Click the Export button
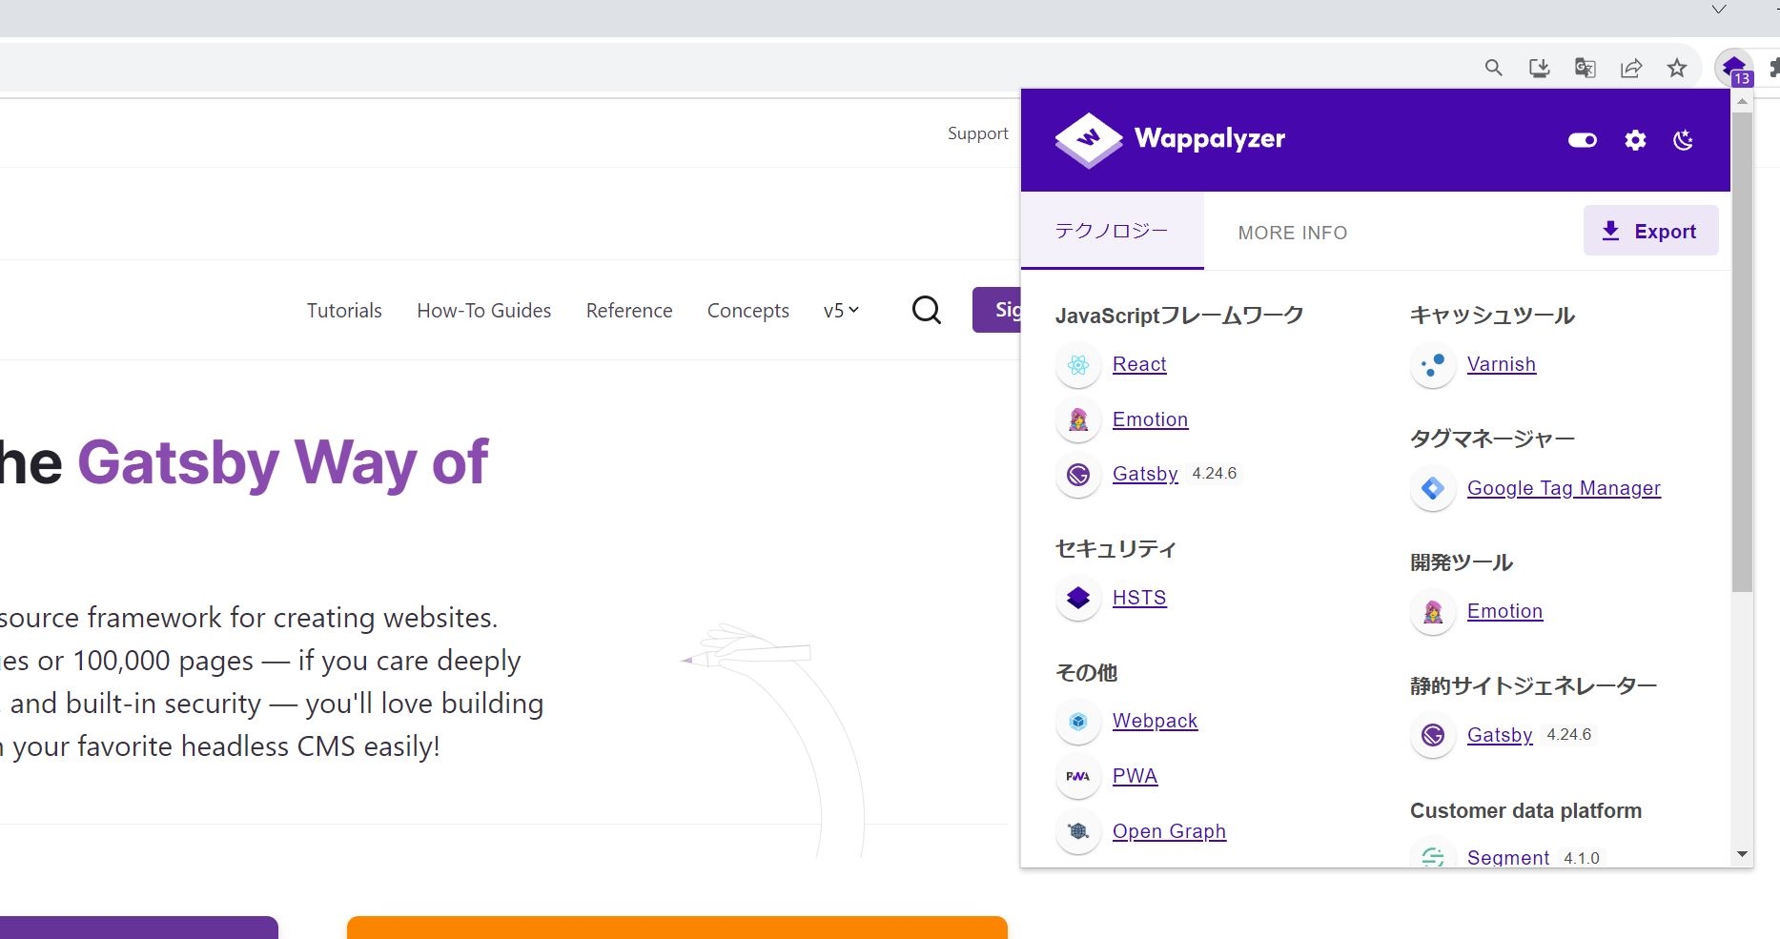 1650,231
